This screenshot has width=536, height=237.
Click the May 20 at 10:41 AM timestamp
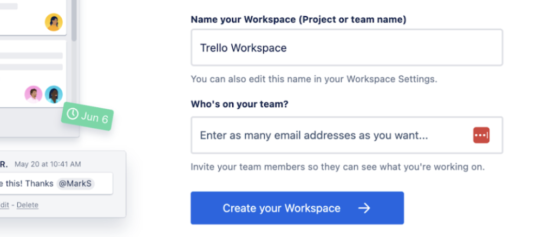(x=48, y=164)
